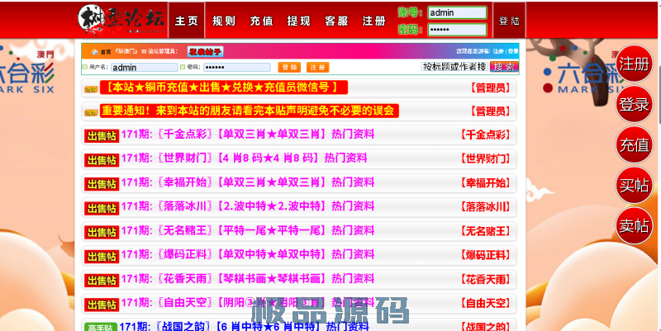Screen dimensions: 661x331
Task: Open the 171期 无名赌王 平特一尾 post
Action: [248, 230]
